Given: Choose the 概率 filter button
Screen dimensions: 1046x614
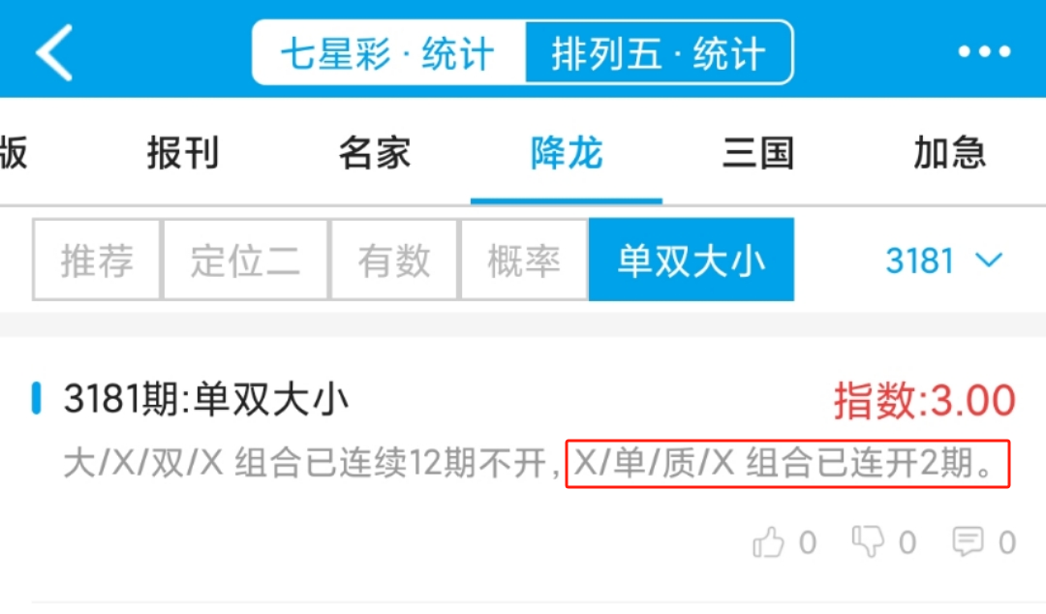Looking at the screenshot, I should coord(524,261).
